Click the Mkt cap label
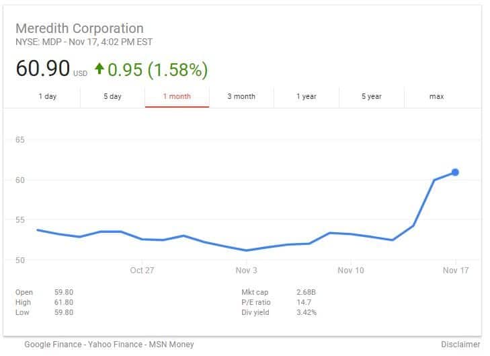490x356 pixels. [255, 292]
